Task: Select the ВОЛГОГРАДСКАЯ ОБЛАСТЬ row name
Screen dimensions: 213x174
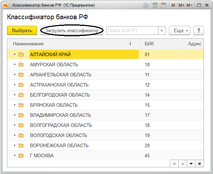Action: (61, 125)
